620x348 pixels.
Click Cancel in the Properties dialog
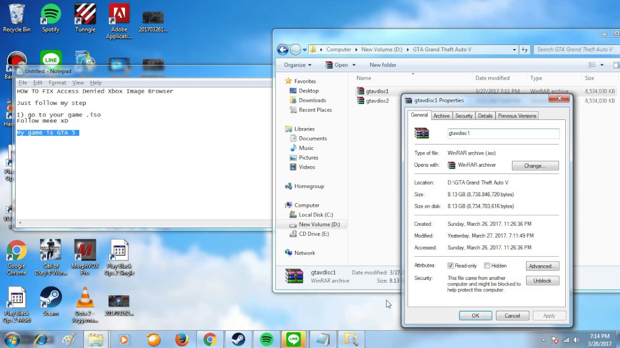pos(512,316)
